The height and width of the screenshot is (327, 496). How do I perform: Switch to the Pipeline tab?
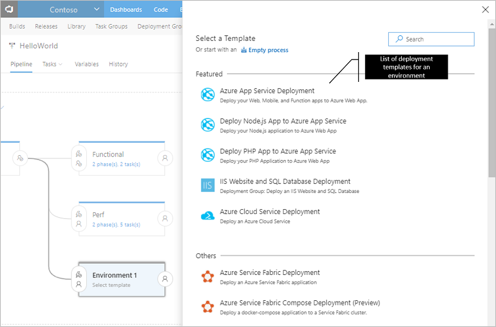click(21, 65)
